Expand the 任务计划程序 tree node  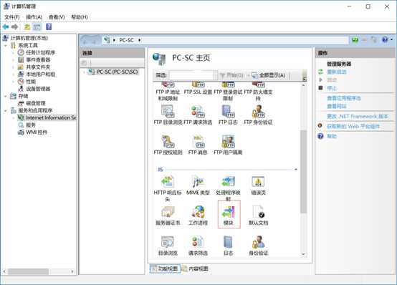point(13,53)
